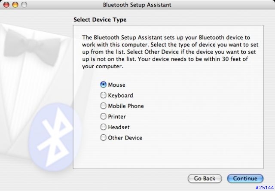Select the Mobile Phone radio button

(103, 106)
